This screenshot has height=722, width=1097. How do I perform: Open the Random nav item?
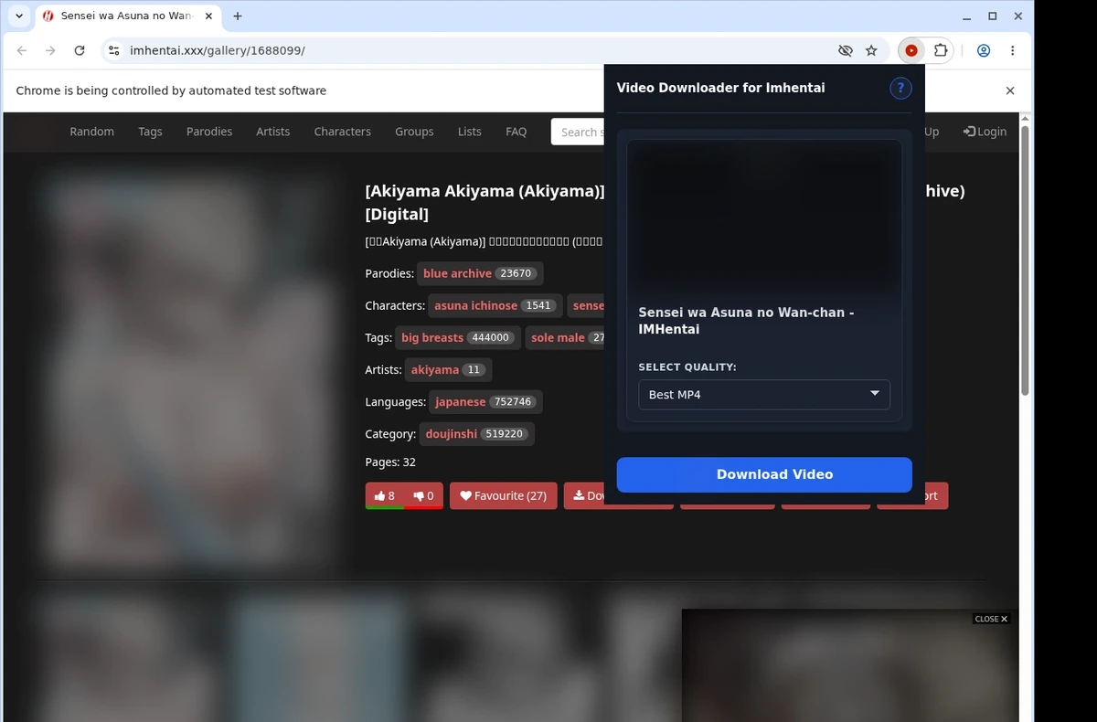tap(92, 132)
